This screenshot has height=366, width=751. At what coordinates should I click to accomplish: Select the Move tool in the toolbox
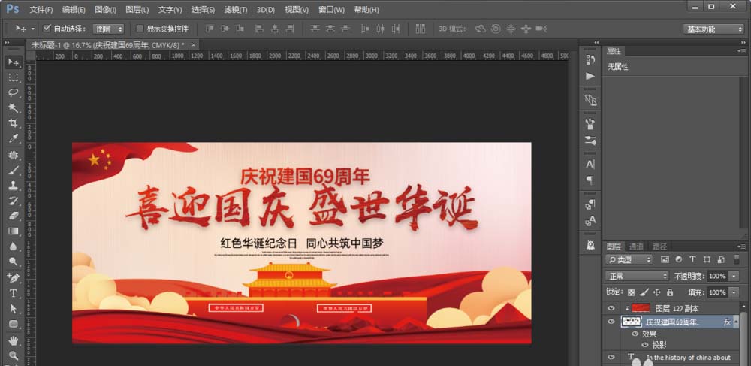pyautogui.click(x=14, y=62)
